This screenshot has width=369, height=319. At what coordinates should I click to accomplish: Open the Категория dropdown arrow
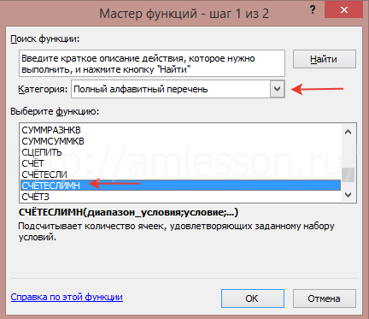point(277,89)
